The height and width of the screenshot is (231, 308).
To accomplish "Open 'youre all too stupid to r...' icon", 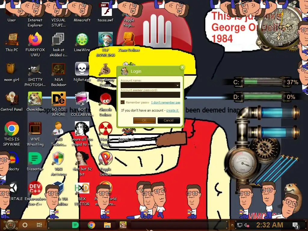I will pyautogui.click(x=82, y=134).
